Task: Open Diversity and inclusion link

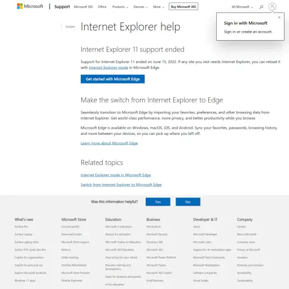Action: [x=250, y=265]
